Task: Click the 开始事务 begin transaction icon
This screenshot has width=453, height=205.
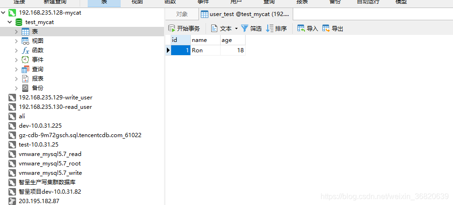Action: tap(172, 28)
